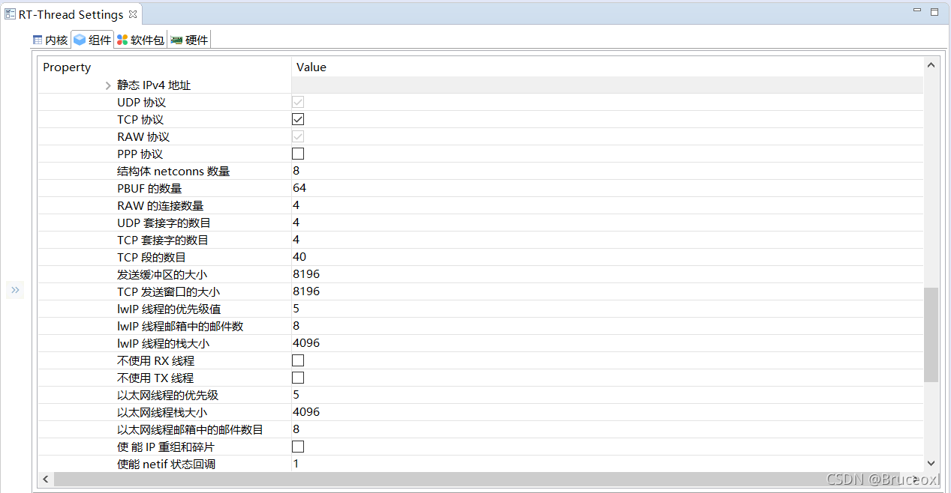The image size is (951, 493).
Task: Toggle the UDP 协议 checkbox
Action: pos(298,102)
